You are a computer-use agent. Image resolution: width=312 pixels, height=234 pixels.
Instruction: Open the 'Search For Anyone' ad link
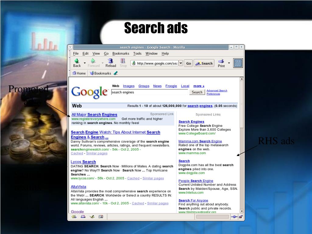(193, 200)
